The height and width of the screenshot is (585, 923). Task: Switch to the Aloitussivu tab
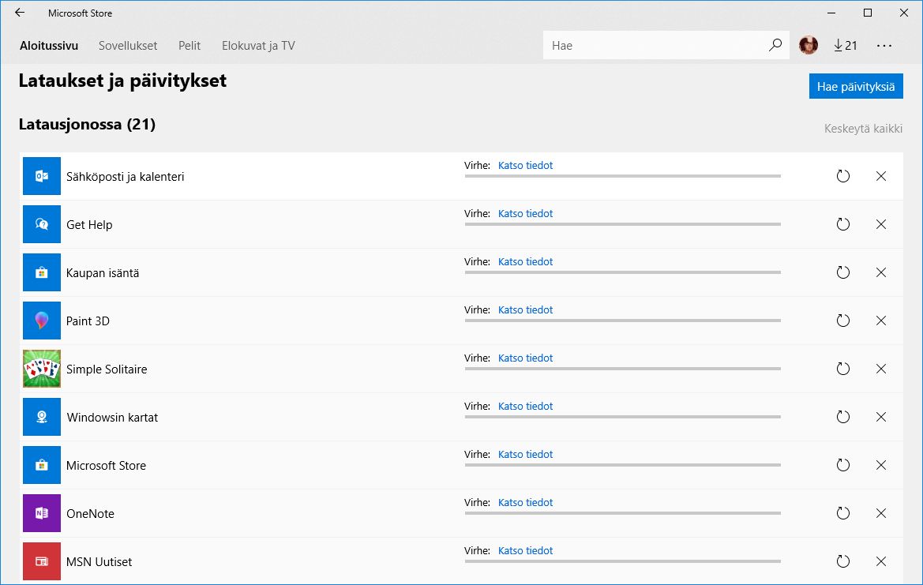tap(49, 45)
